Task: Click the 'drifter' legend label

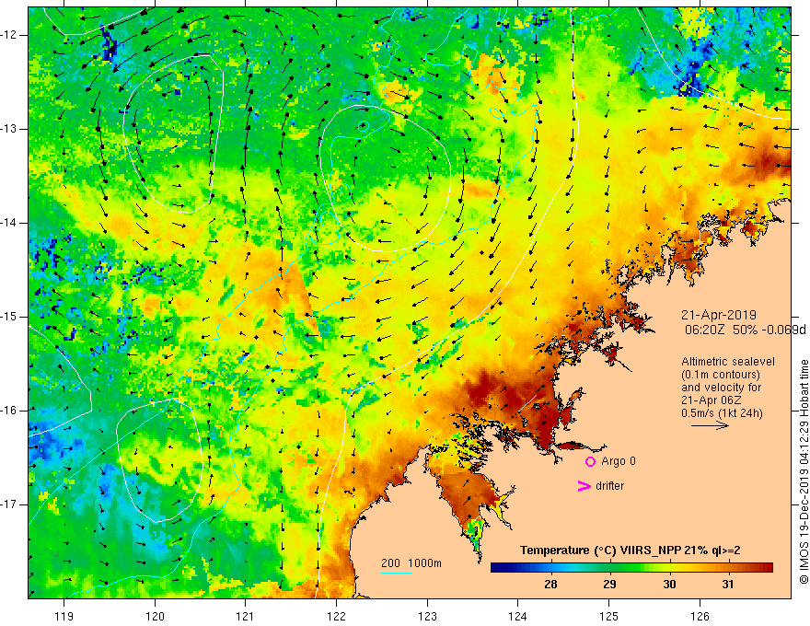Action: point(609,486)
